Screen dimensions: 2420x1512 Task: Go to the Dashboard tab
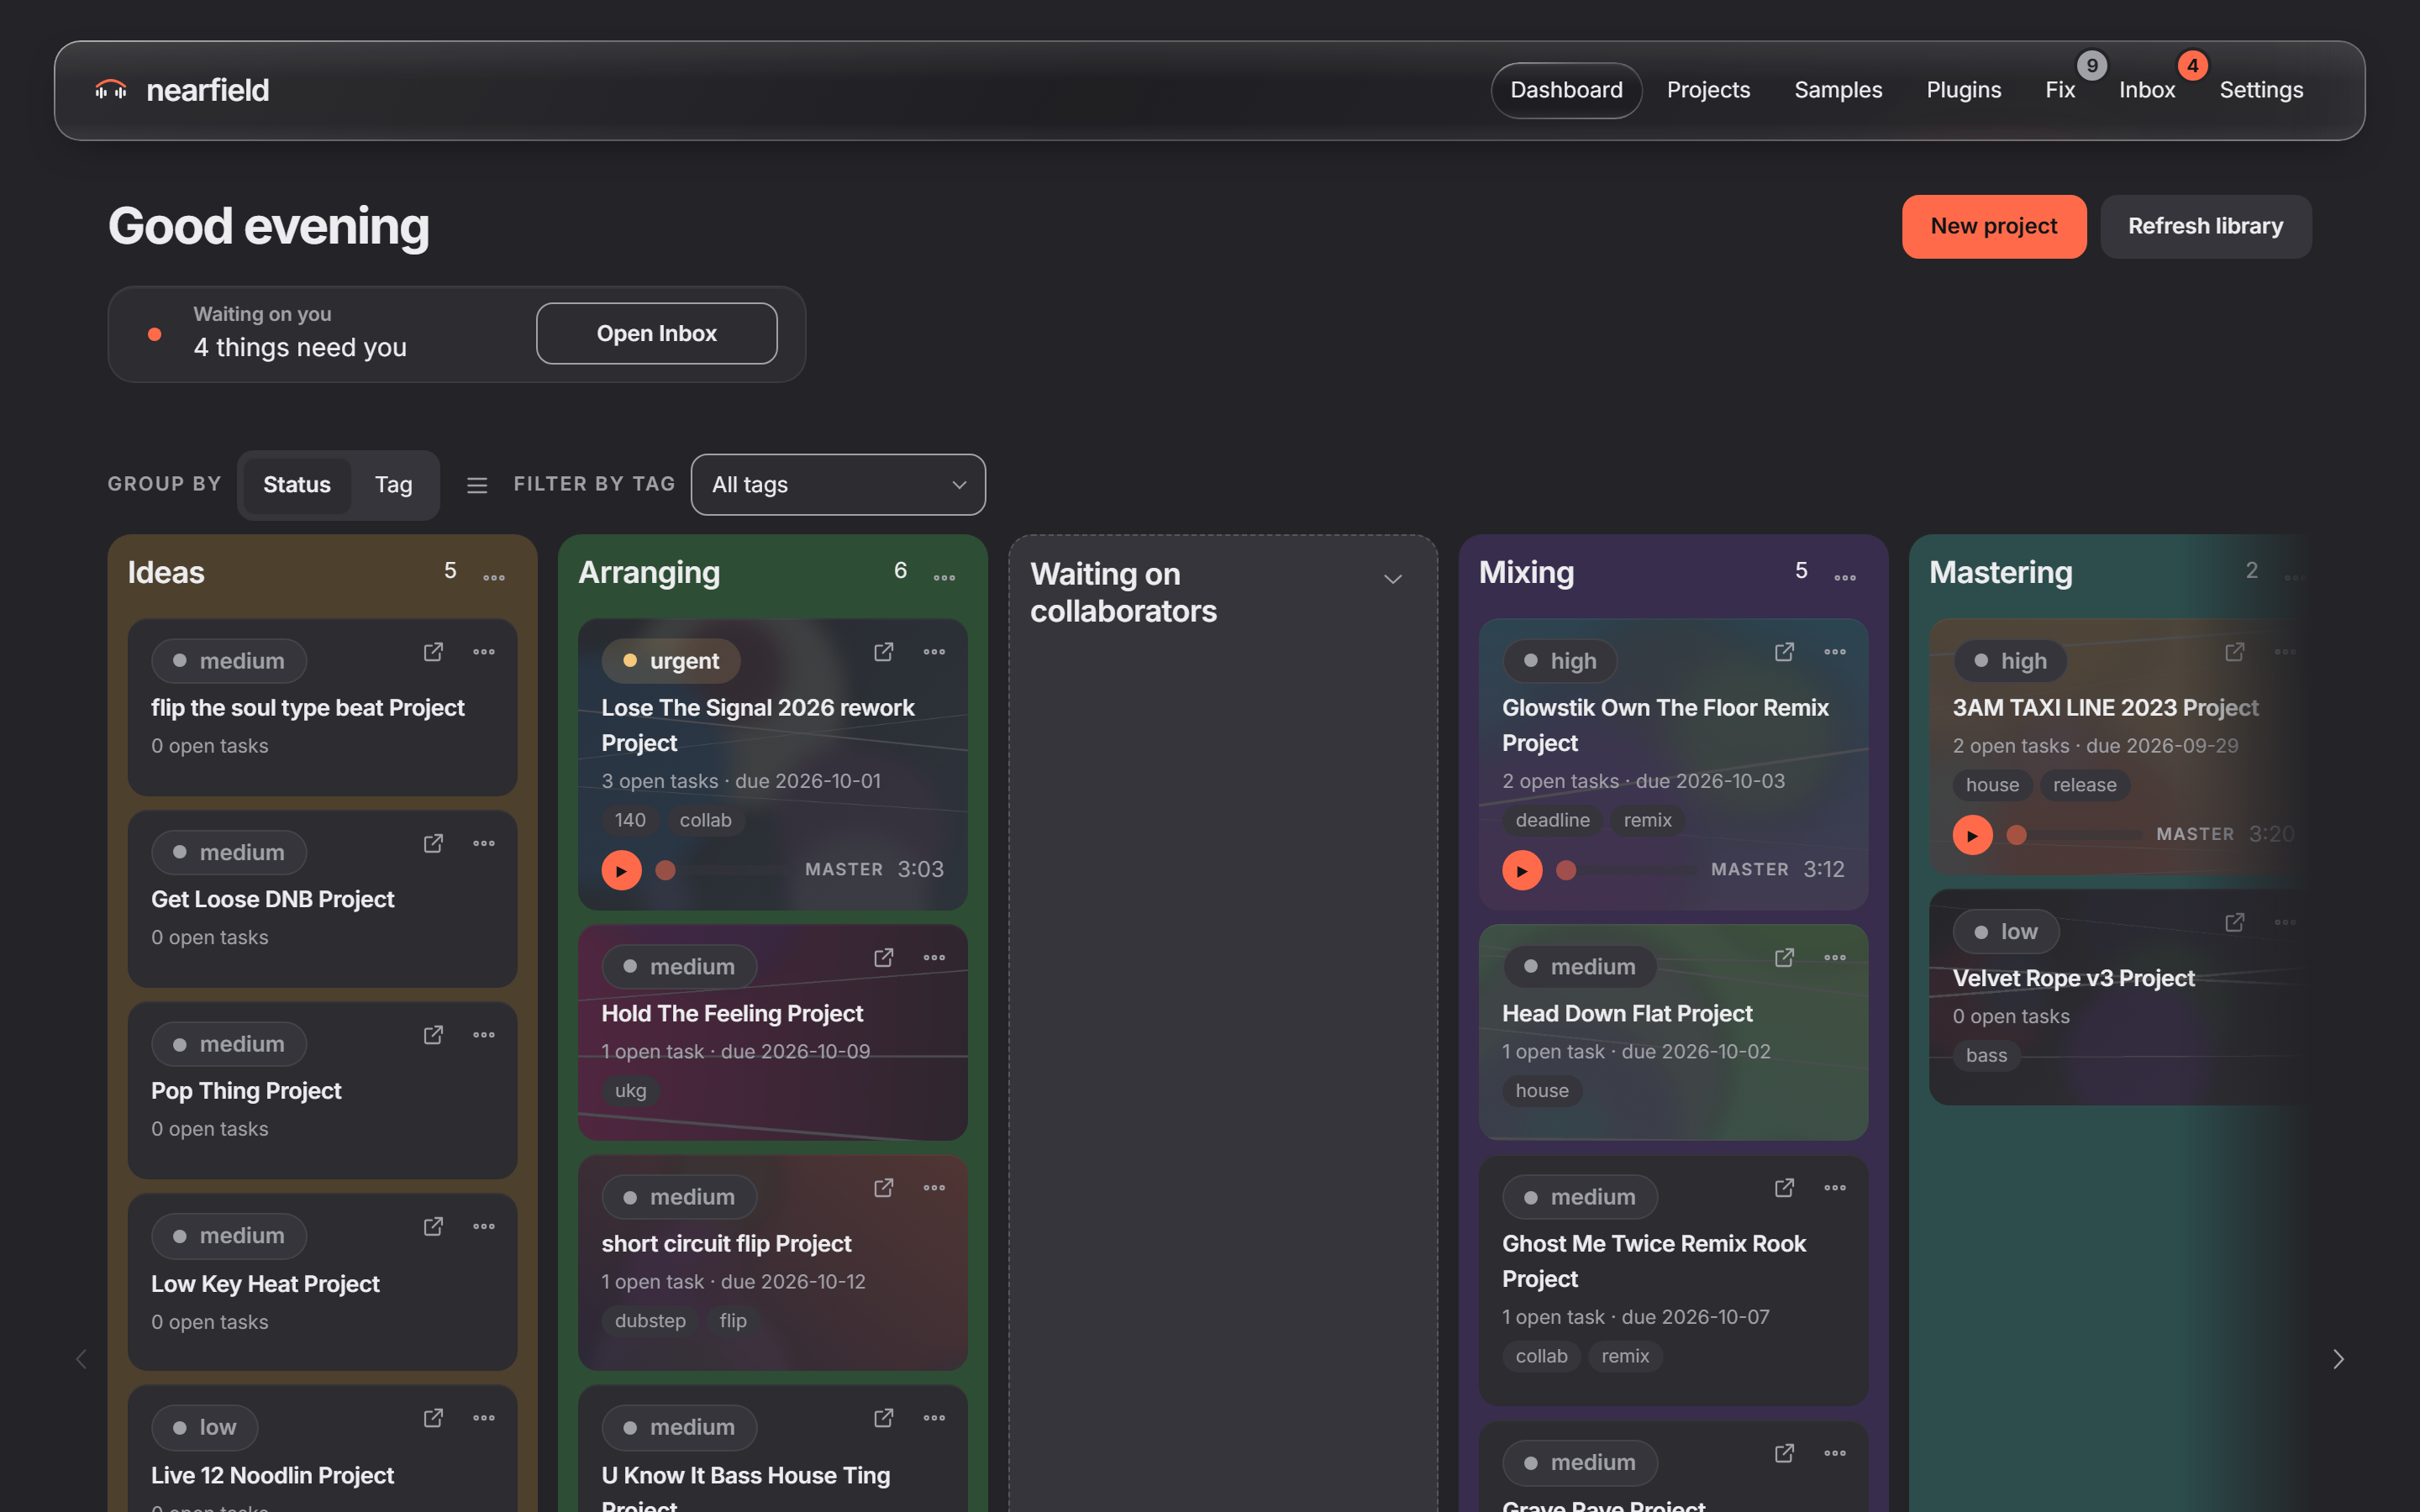1566,90
